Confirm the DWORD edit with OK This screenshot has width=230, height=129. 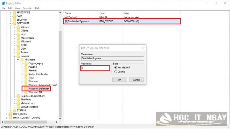(120, 80)
